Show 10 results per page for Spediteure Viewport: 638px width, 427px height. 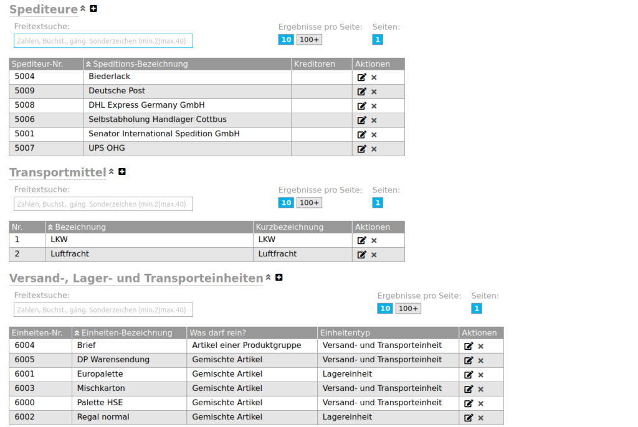(286, 39)
